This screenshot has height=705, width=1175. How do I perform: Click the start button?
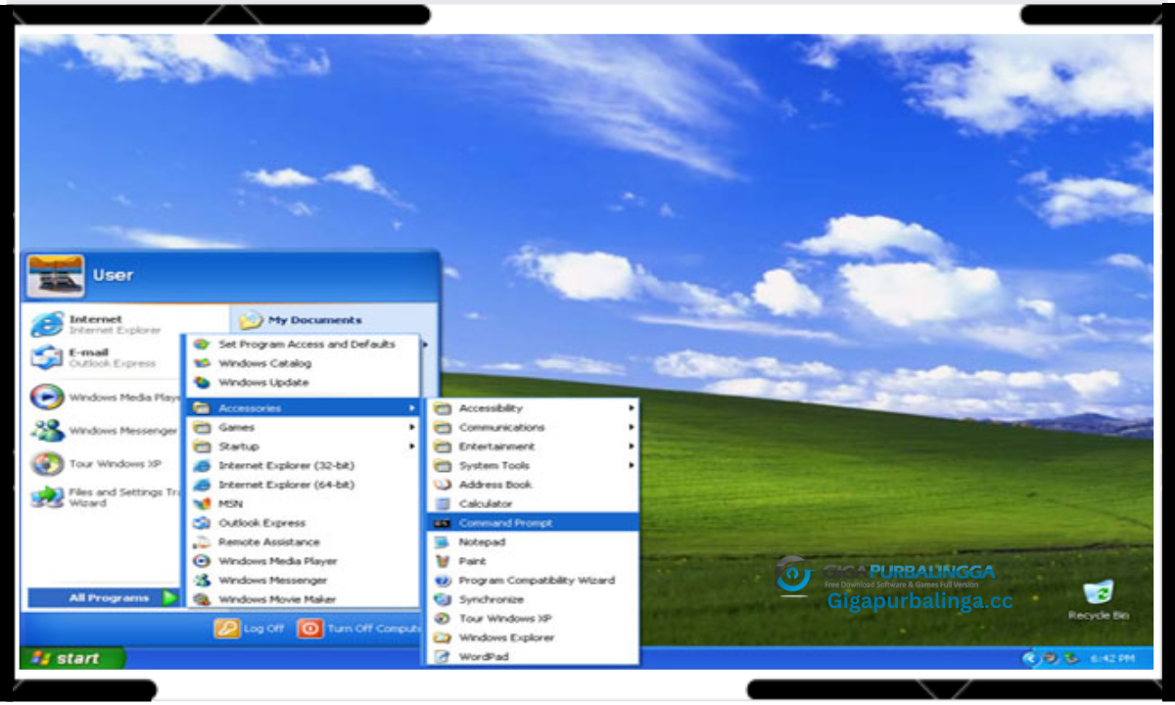coord(72,659)
